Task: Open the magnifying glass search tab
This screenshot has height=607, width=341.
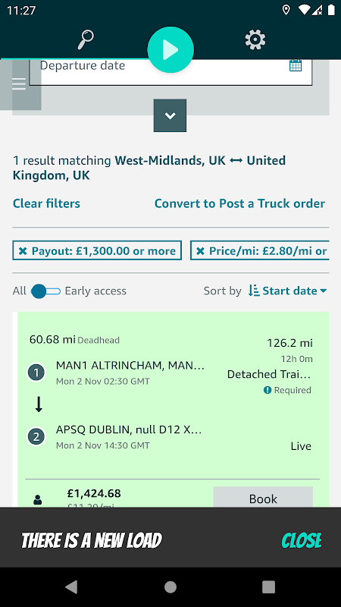Action: click(x=85, y=40)
